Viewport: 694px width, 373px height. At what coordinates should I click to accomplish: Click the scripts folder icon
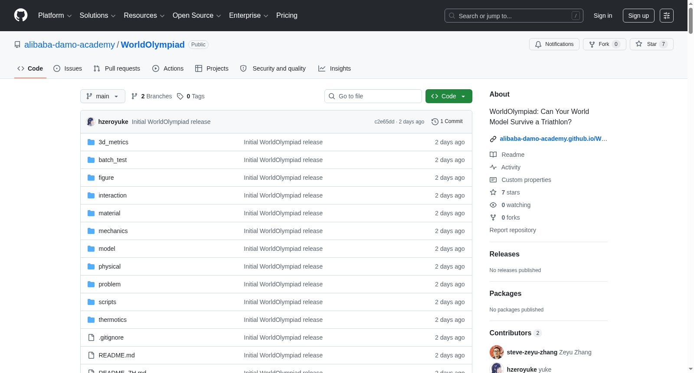click(91, 302)
